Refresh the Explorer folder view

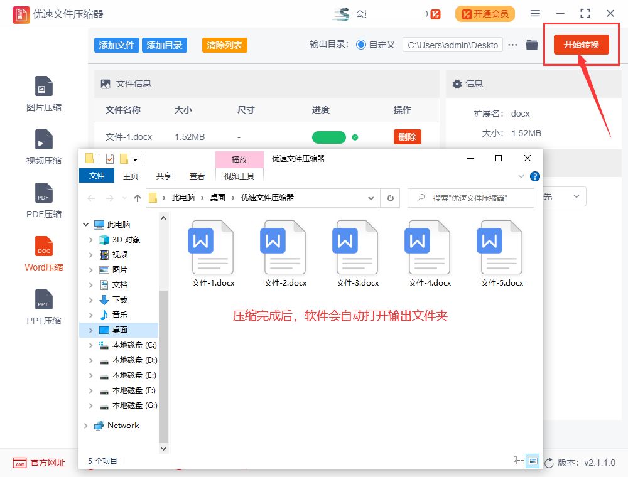pos(391,198)
